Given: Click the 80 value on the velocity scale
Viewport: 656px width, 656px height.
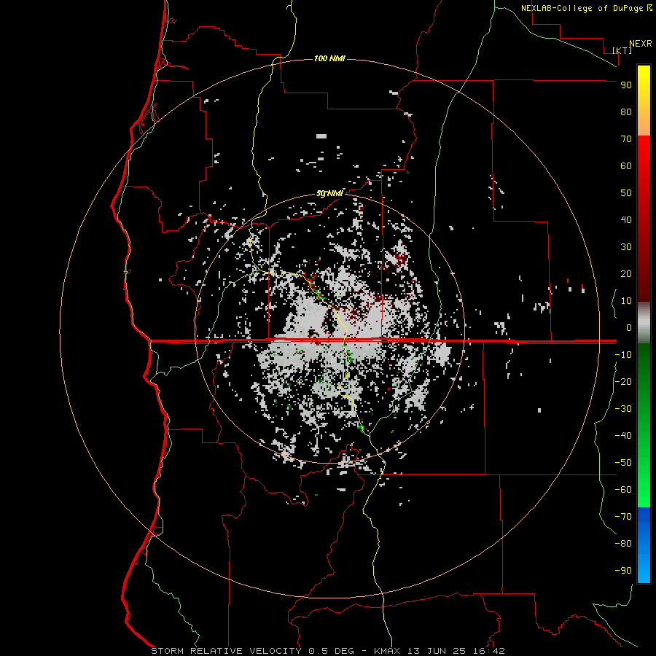Looking at the screenshot, I should pos(626,112).
